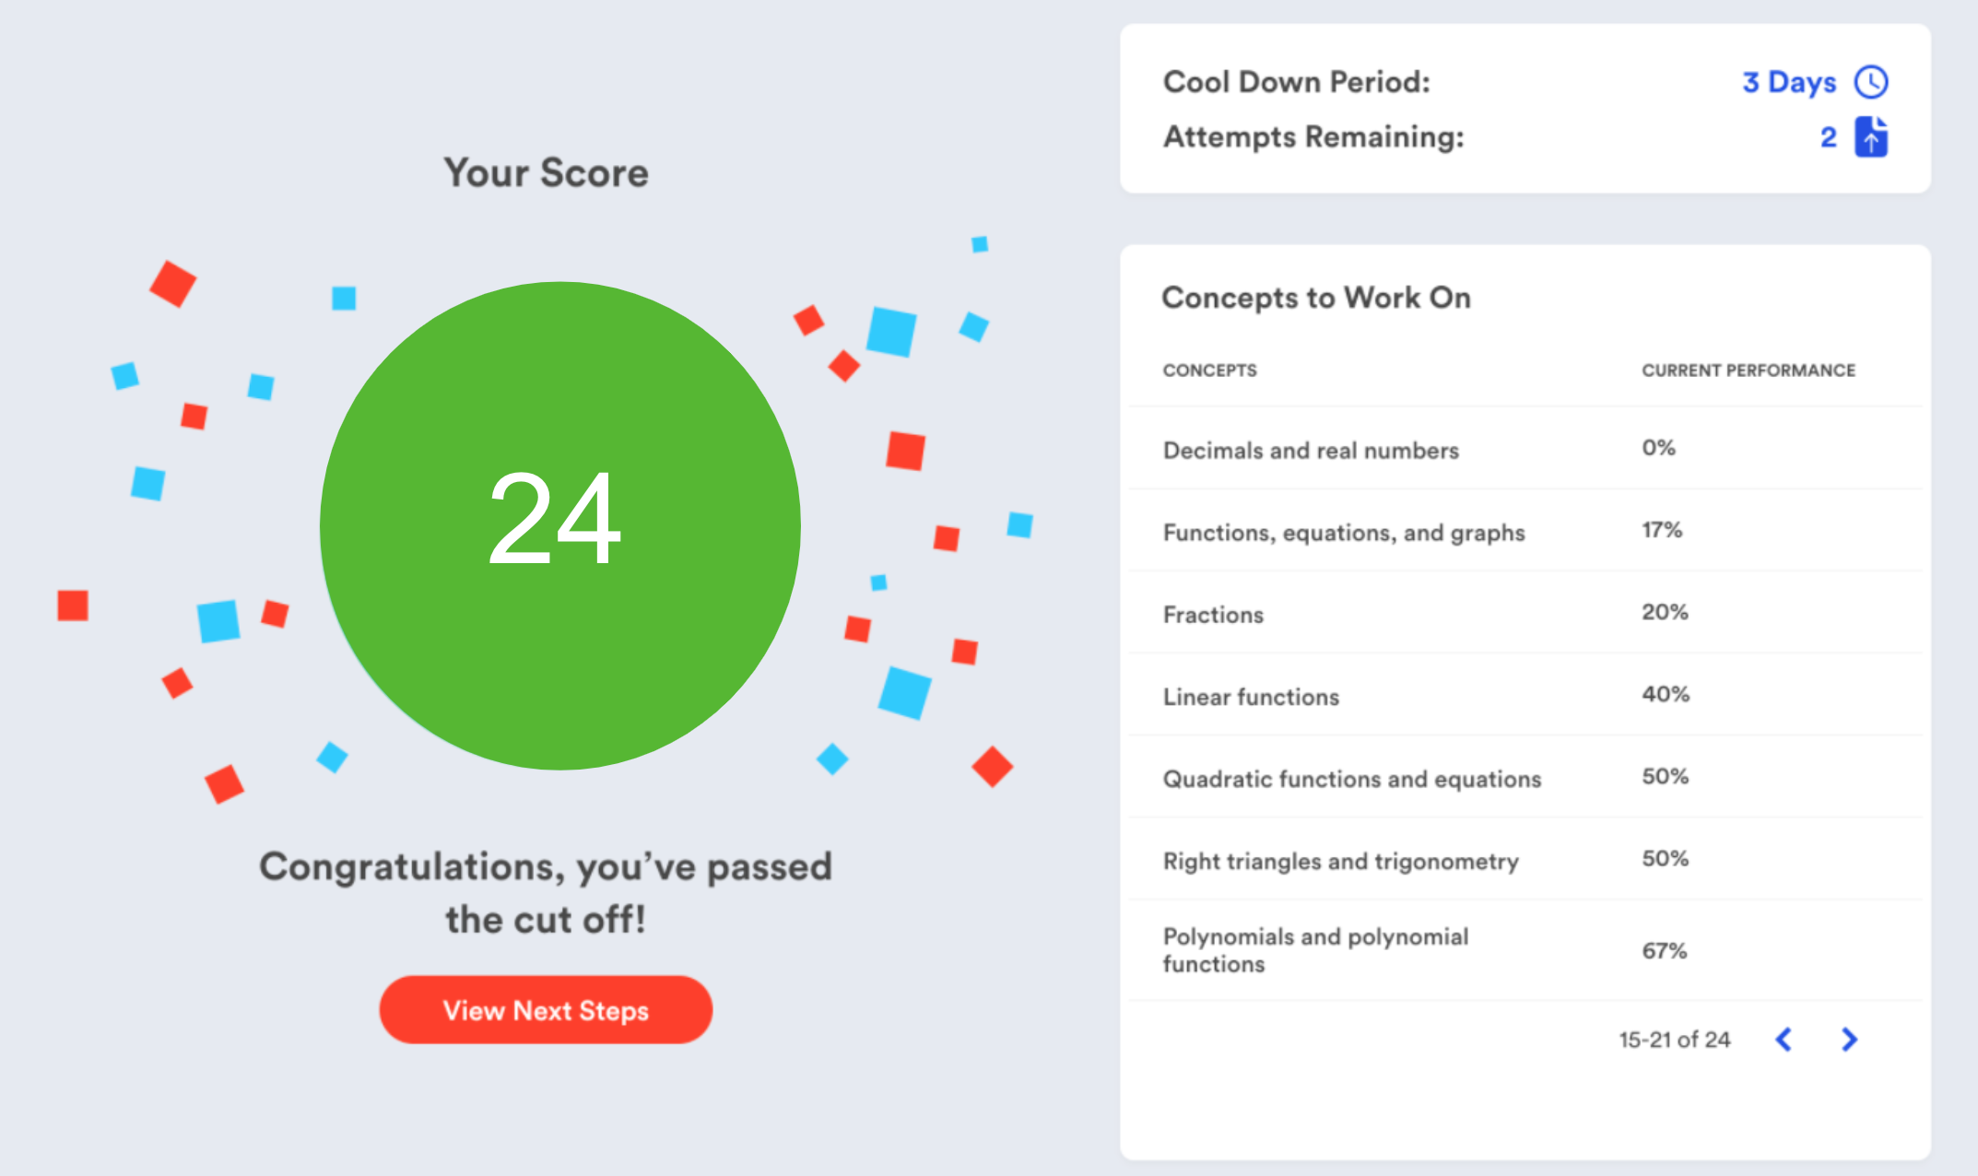The height and width of the screenshot is (1176, 1978).
Task: Open Polynomials and polynomial functions concept
Action: click(1315, 950)
